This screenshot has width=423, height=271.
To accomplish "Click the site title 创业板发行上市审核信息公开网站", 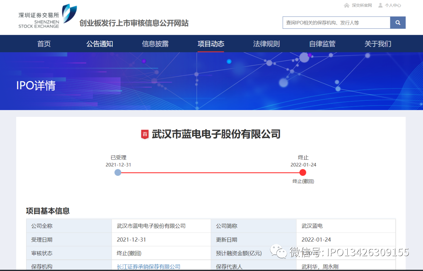I will (134, 23).
